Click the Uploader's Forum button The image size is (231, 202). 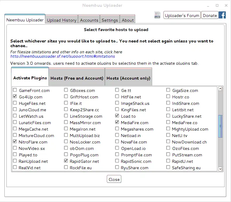182,16
